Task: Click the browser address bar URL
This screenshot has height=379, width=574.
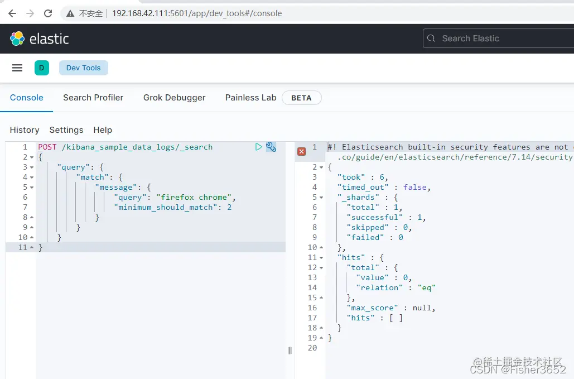Action: [x=197, y=13]
